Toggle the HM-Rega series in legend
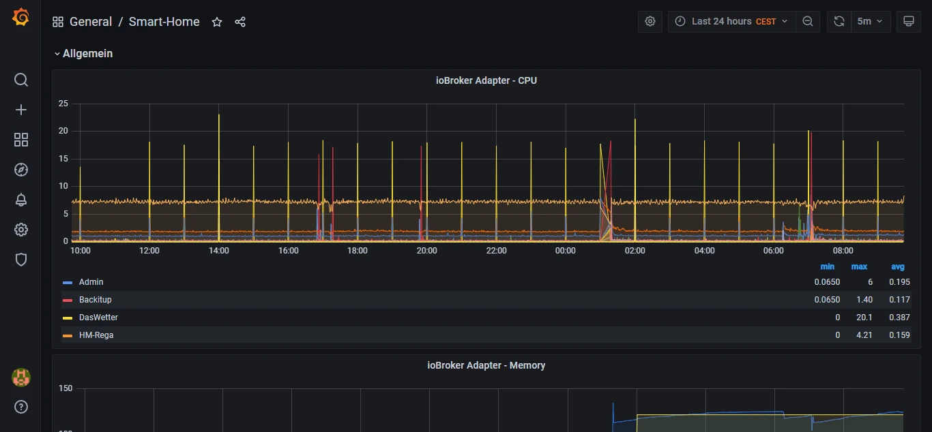 (96, 335)
